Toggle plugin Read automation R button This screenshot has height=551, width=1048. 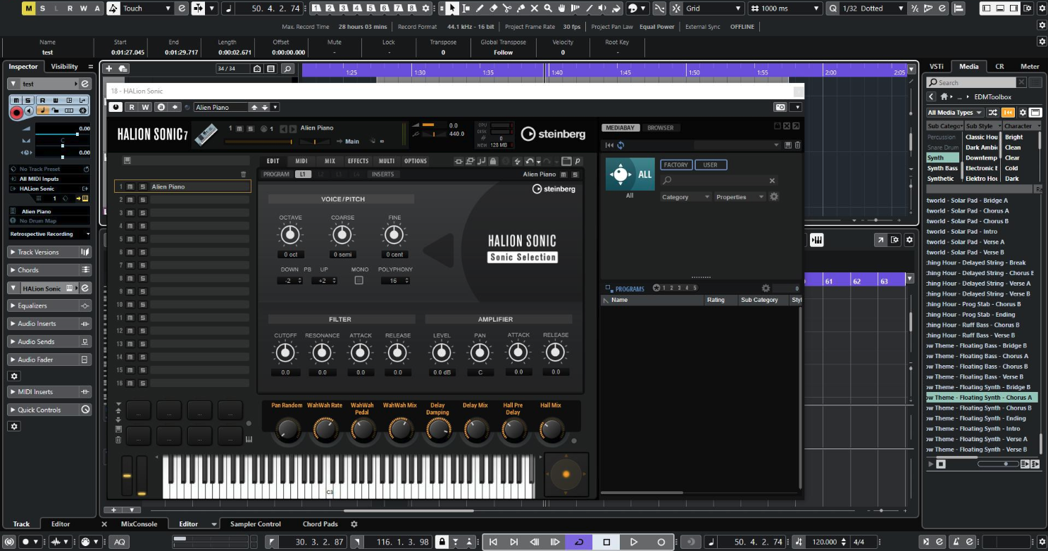click(x=132, y=107)
